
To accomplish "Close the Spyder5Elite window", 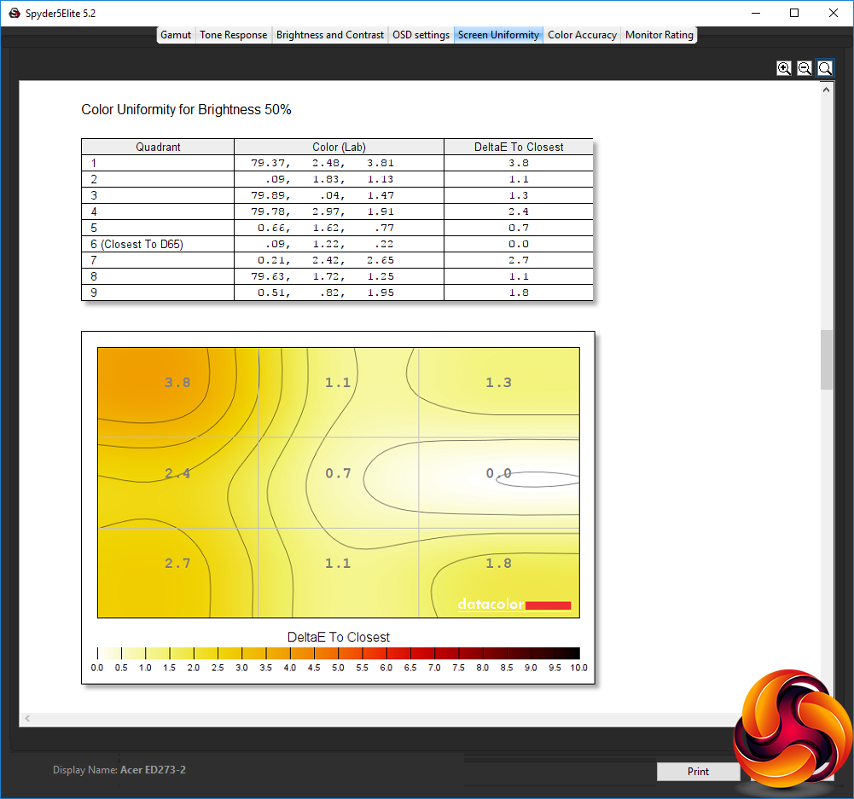I will [x=834, y=13].
